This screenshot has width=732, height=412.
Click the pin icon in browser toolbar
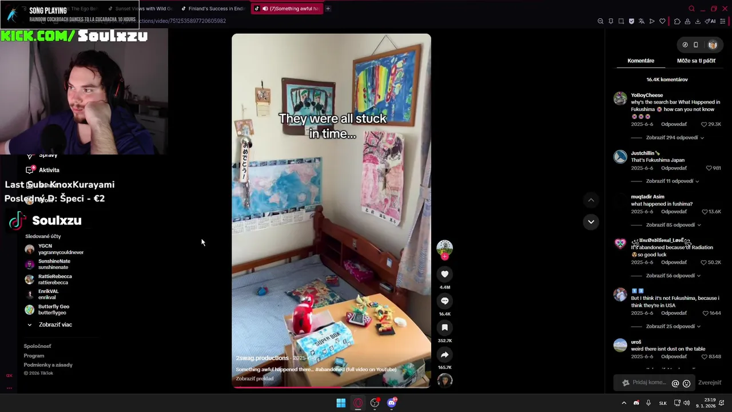click(611, 21)
